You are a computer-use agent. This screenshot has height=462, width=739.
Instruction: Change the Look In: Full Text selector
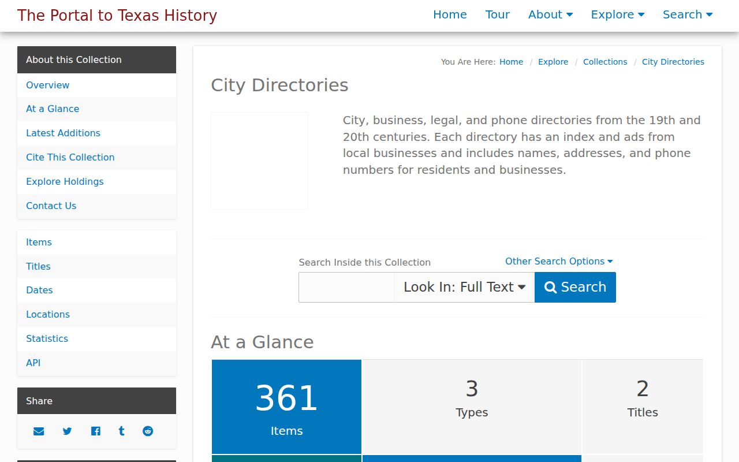[464, 287]
